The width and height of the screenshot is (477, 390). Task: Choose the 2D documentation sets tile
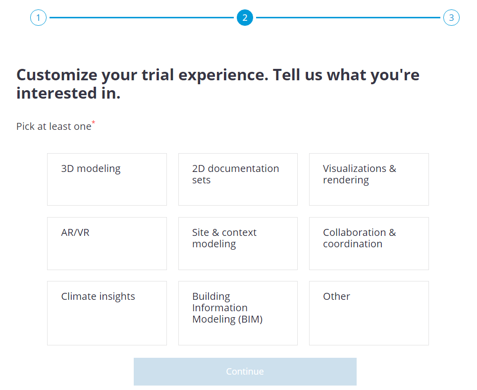pyautogui.click(x=238, y=179)
